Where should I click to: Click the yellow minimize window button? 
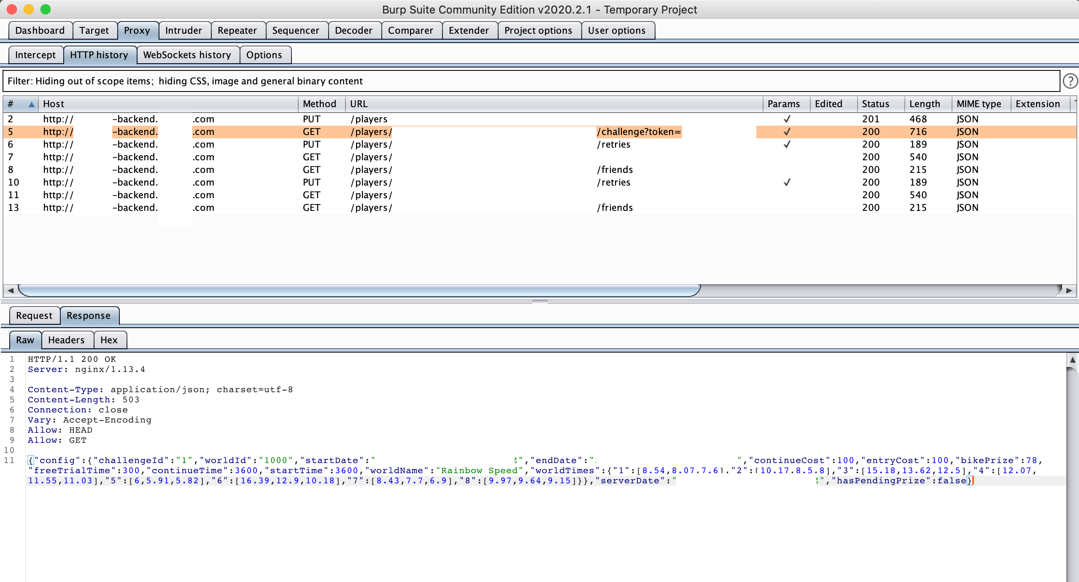coord(29,9)
